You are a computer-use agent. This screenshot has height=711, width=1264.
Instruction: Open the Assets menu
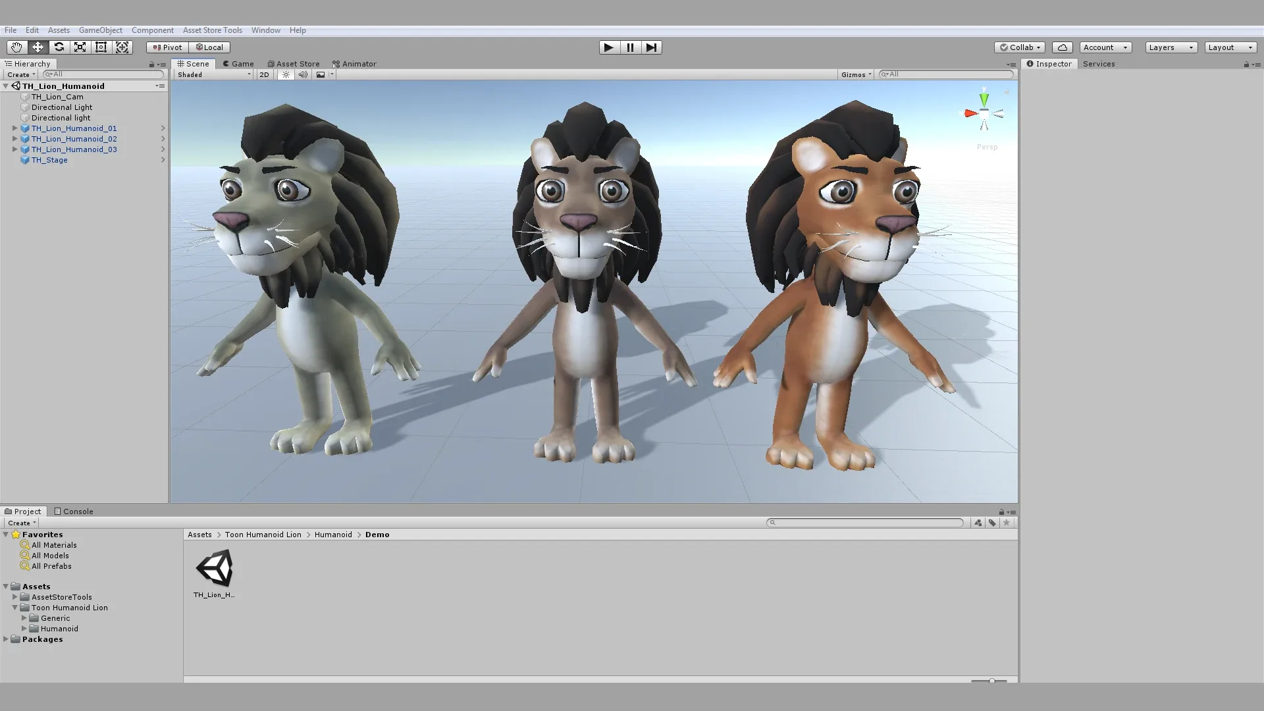tap(59, 30)
